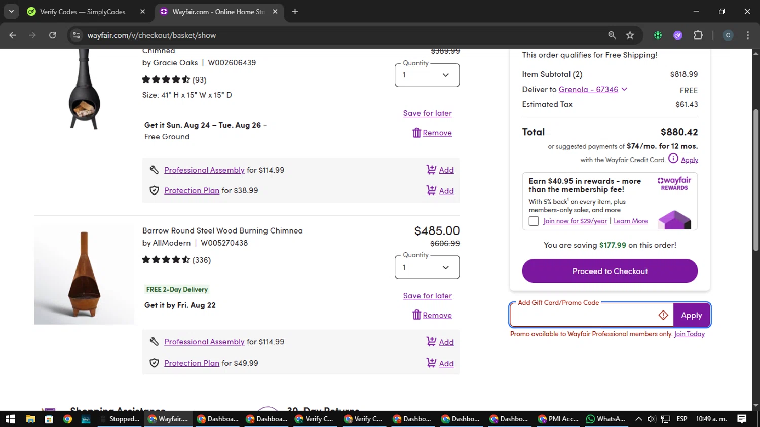This screenshot has height=427, width=760.
Task: Click the credit card info circle icon
Action: (x=673, y=159)
